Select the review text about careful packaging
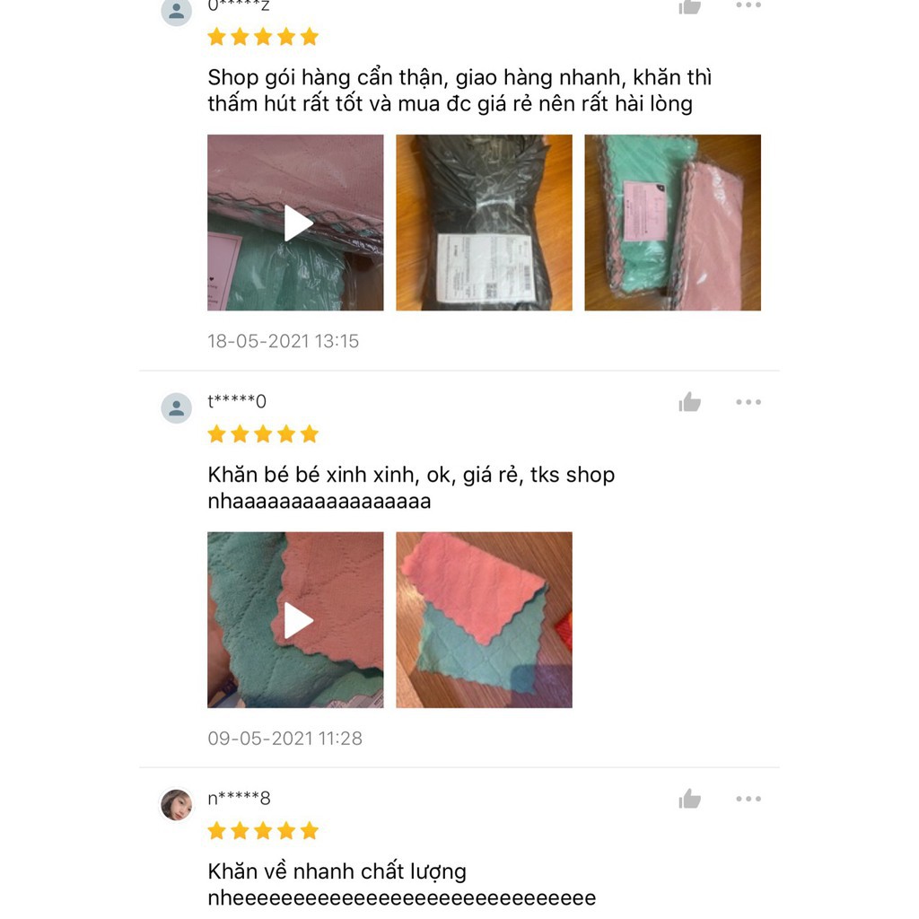 pos(459,91)
